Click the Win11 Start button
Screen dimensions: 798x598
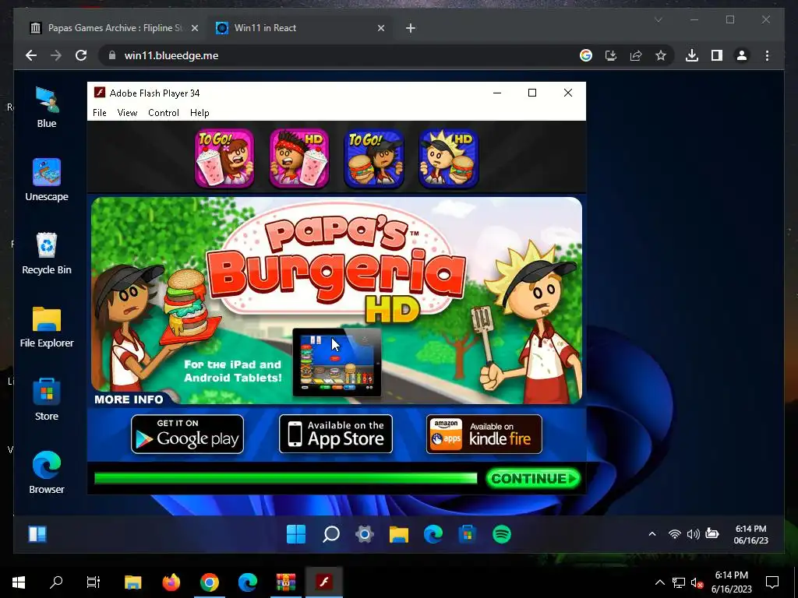[x=296, y=534]
